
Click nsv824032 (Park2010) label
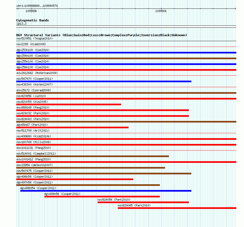33,113
